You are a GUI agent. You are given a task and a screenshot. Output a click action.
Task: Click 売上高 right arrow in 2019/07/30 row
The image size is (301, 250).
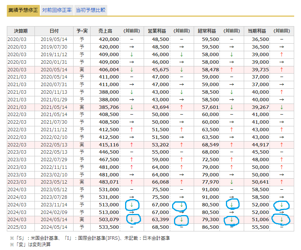coord(132,47)
